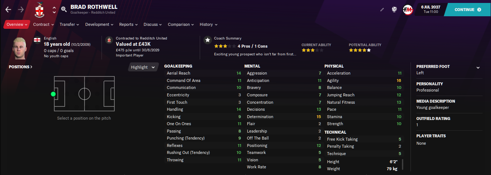The height and width of the screenshot is (175, 491).
Task: Click the forward navigation arrow
Action: point(21,10)
